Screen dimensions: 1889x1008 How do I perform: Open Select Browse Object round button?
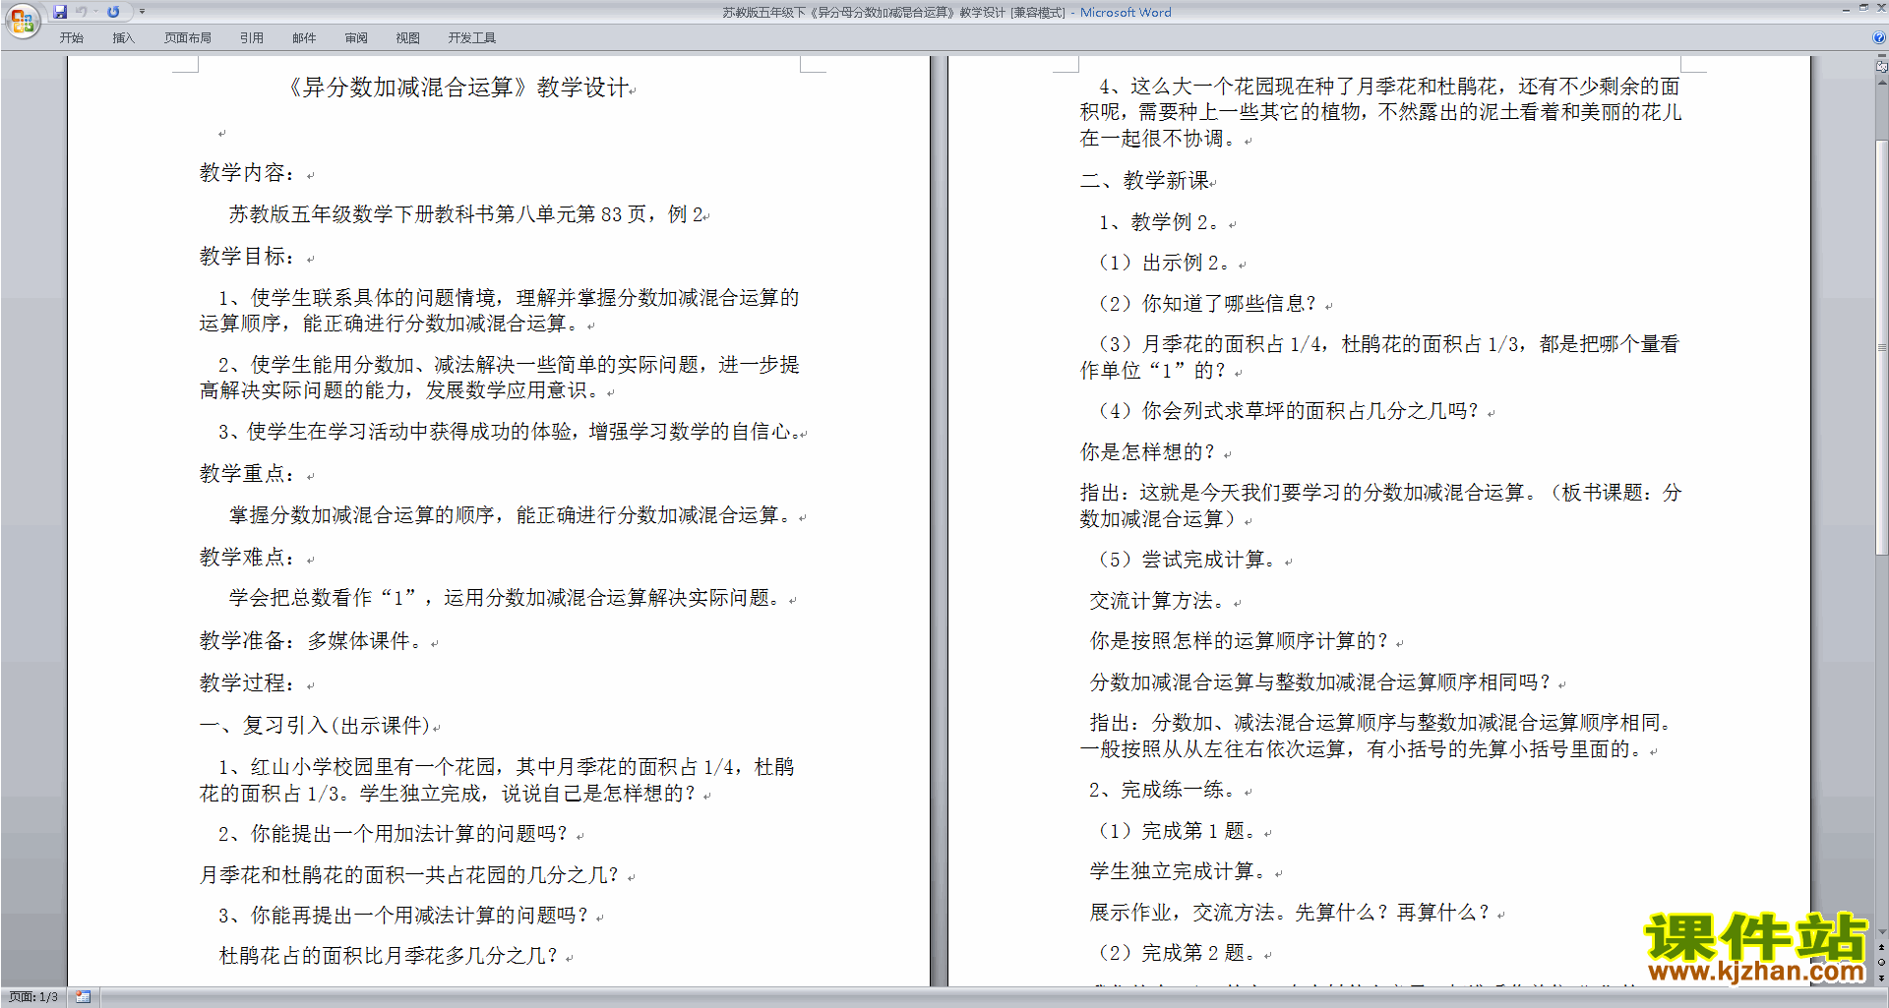click(x=1881, y=962)
